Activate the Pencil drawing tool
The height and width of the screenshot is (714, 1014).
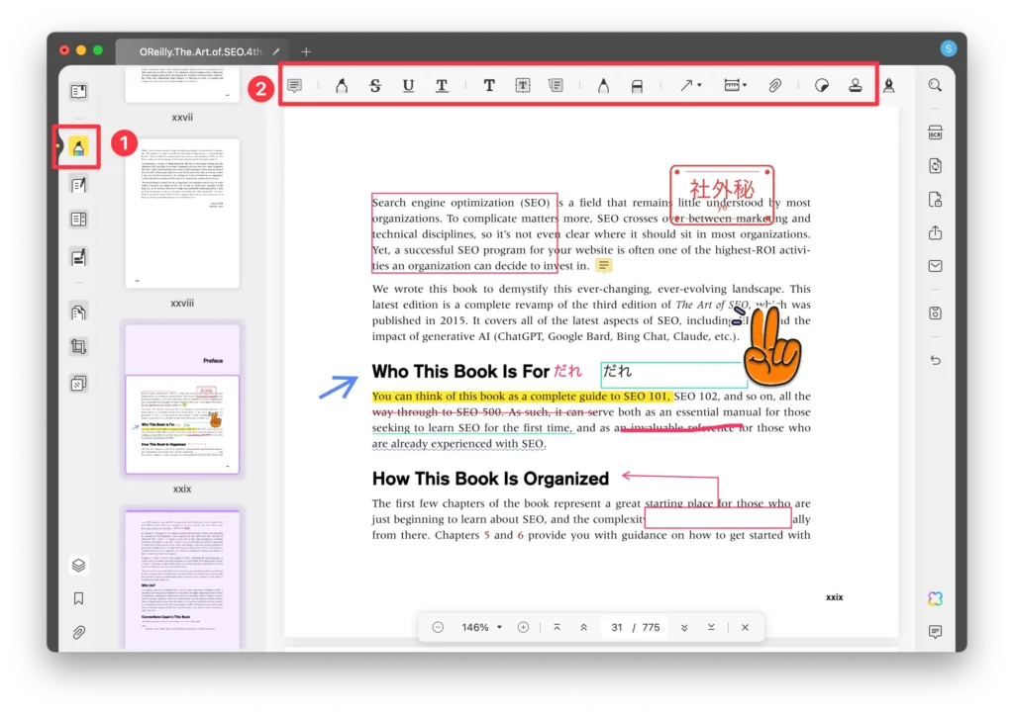603,86
